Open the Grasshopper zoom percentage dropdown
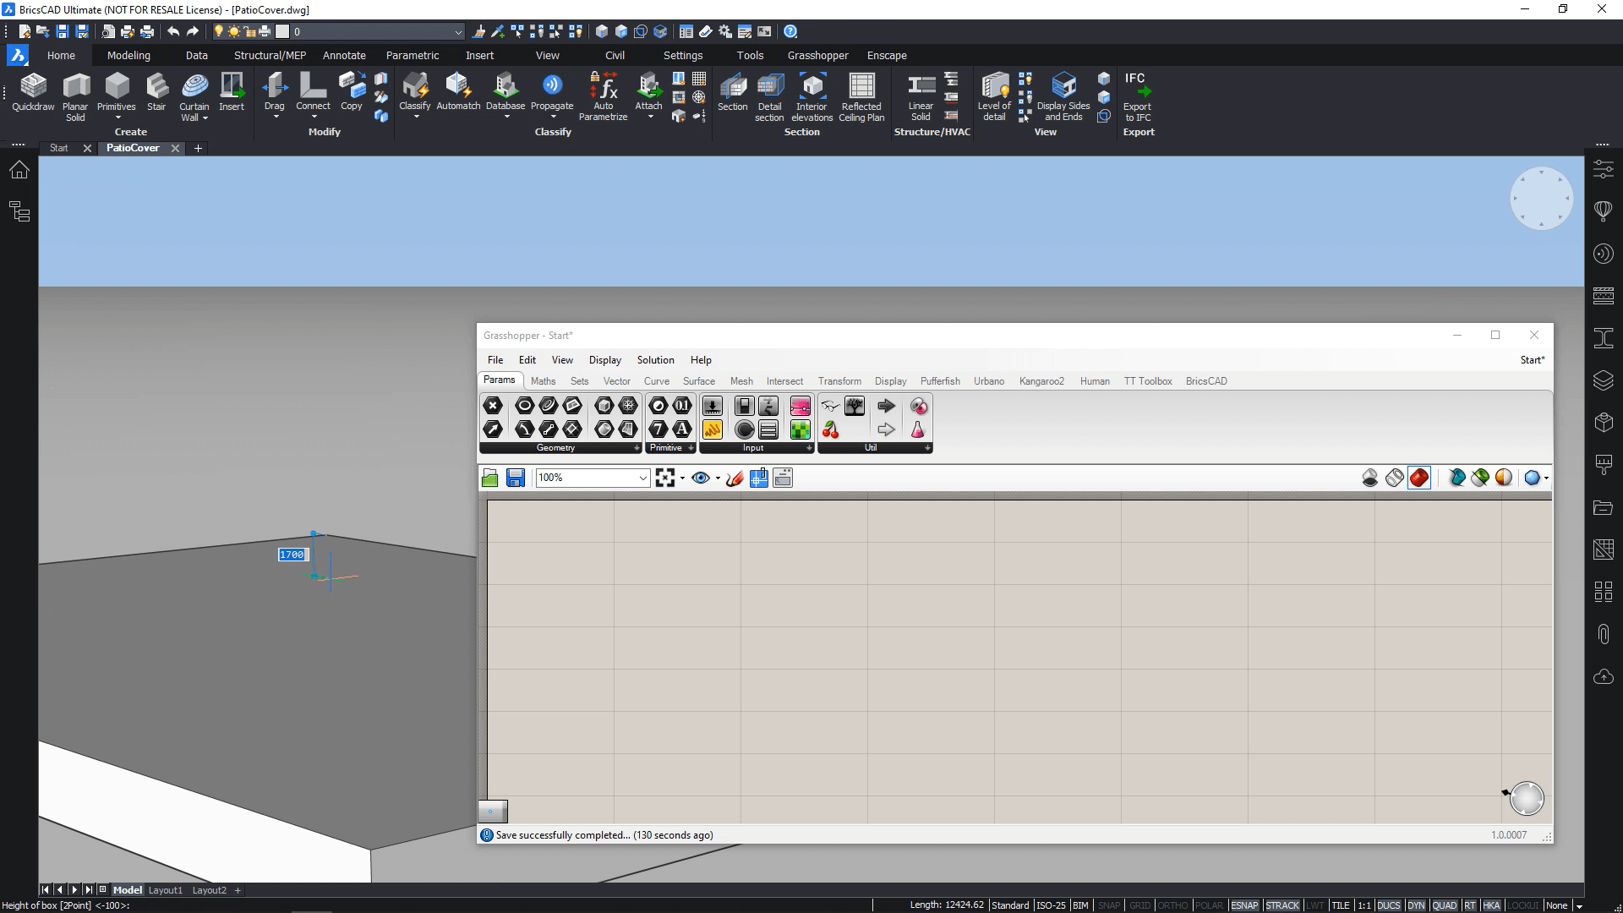The width and height of the screenshot is (1623, 913). (642, 478)
